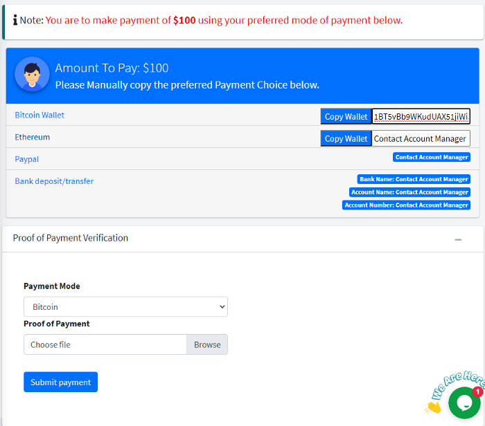Copy the Ethereum wallet
Screen dimensions: 485x426
[x=346, y=138]
